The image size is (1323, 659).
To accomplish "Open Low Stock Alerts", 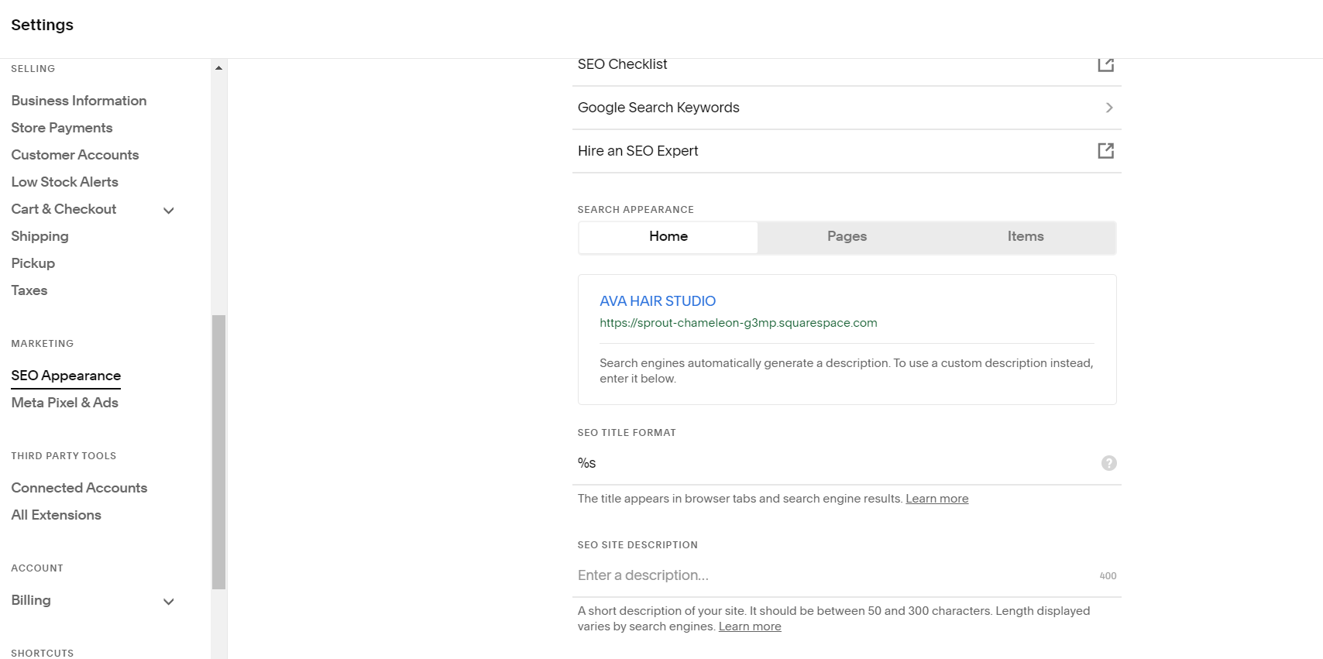I will (65, 182).
